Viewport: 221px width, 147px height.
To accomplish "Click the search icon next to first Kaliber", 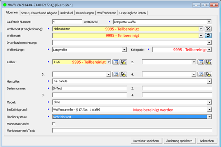I will tap(116, 62).
